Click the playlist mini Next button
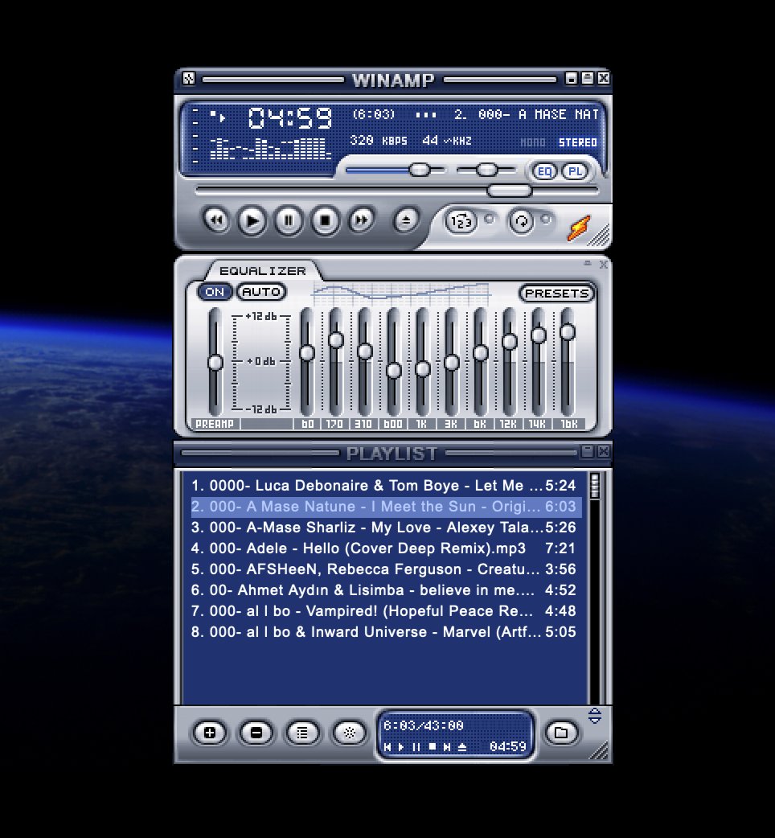Viewport: 775px width, 838px height. (447, 747)
